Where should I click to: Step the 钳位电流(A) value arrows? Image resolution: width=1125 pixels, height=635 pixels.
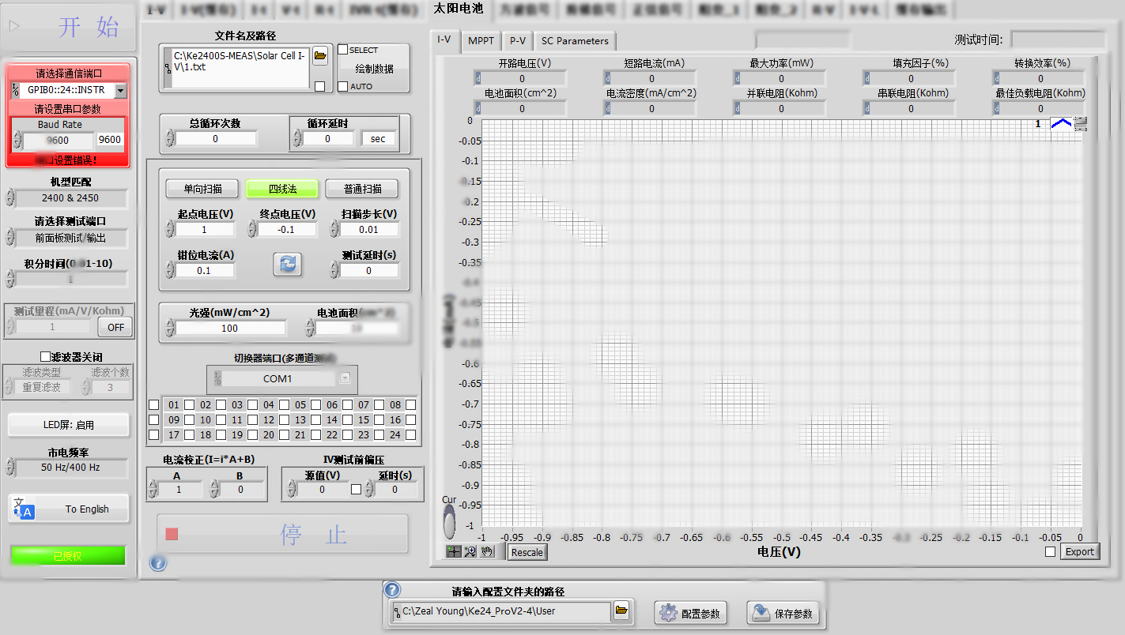tap(170, 271)
